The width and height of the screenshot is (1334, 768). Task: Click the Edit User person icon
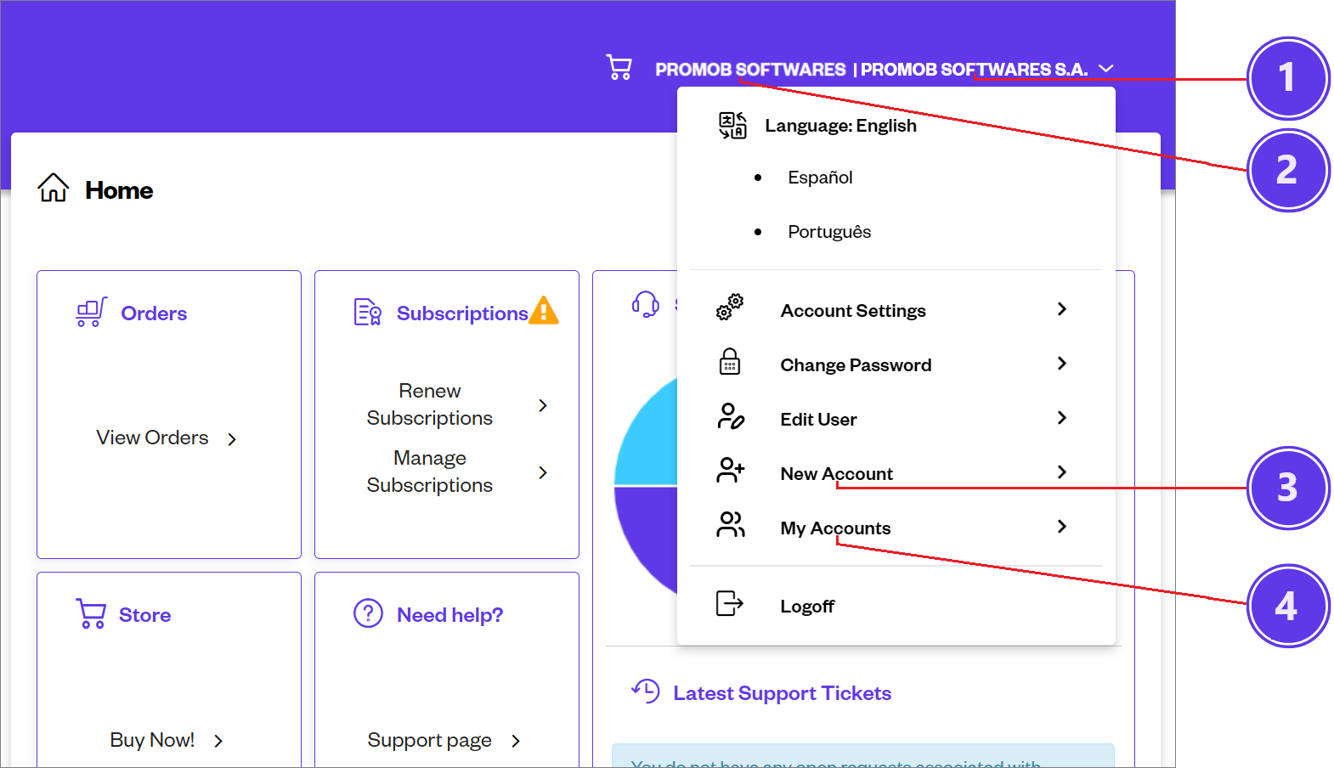point(730,417)
